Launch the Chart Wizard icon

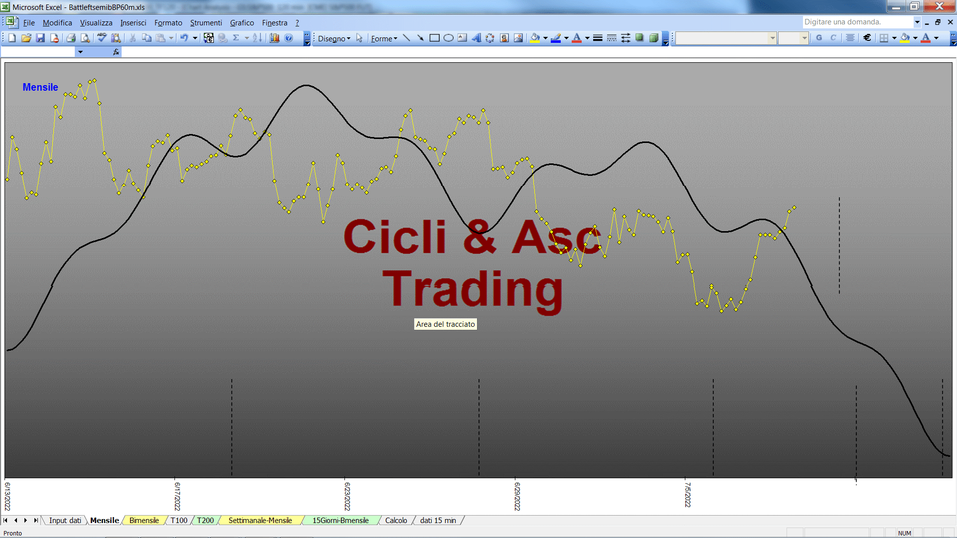(x=275, y=38)
